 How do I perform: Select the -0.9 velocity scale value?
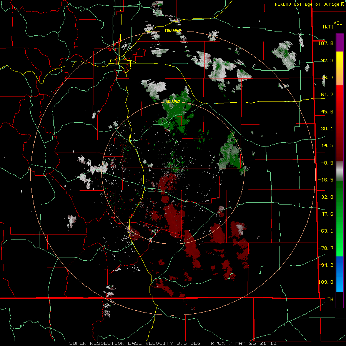pyautogui.click(x=327, y=163)
